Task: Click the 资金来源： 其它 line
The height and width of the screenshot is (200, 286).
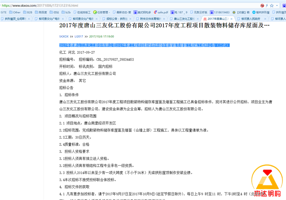Action: tap(73, 81)
